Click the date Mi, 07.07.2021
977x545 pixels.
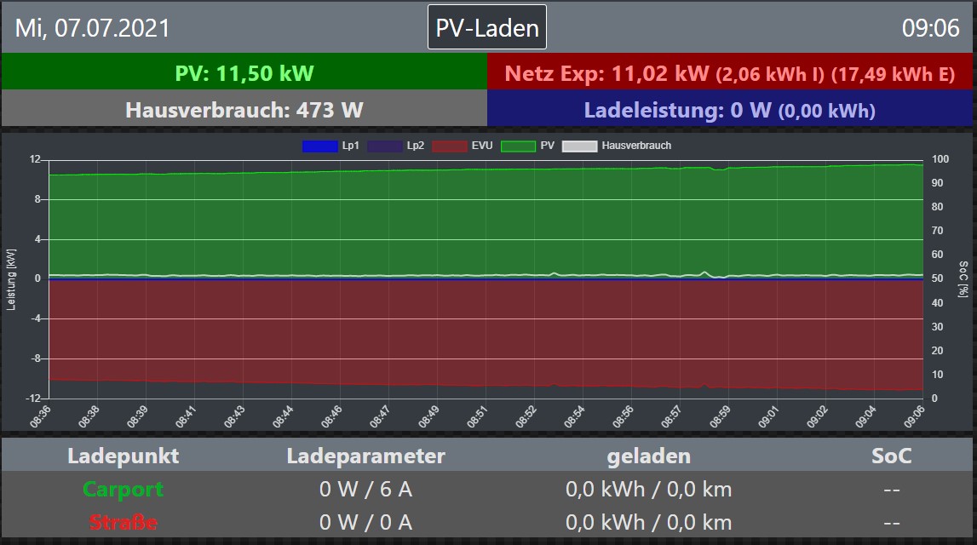92,28
